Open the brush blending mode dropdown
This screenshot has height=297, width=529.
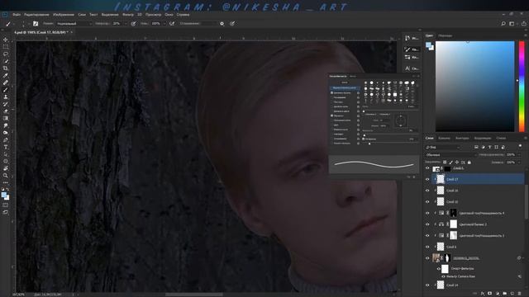(x=74, y=24)
